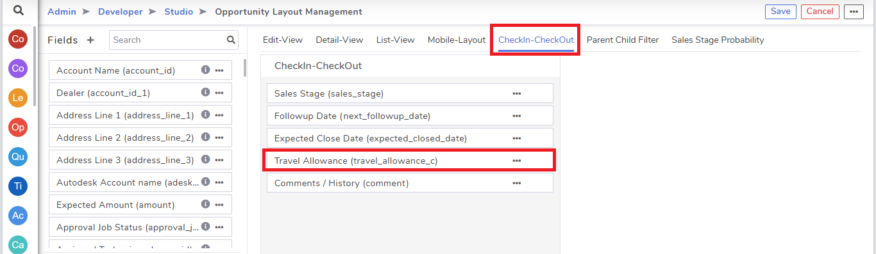This screenshot has width=876, height=254.
Task: Open options menu for Sales Stage row
Action: tap(517, 93)
